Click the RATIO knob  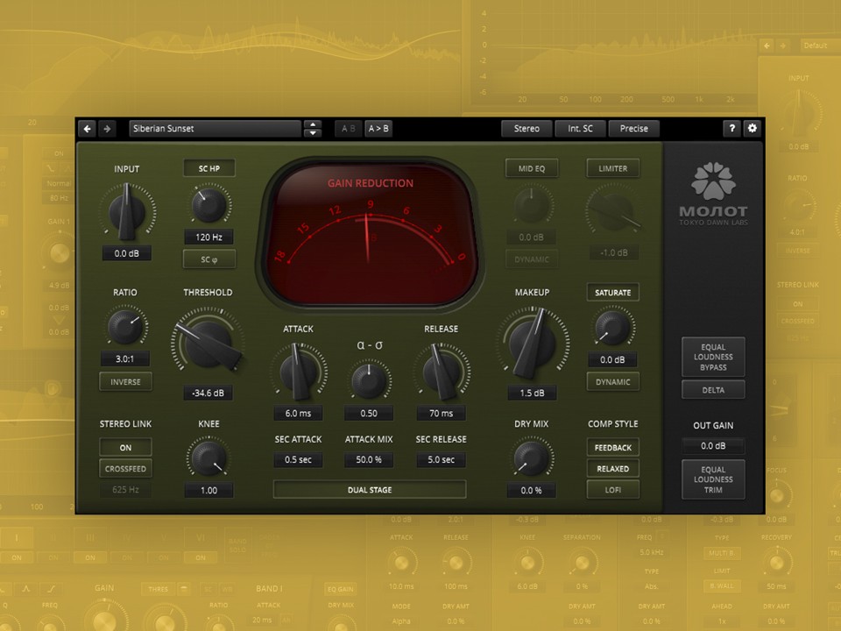tap(126, 326)
